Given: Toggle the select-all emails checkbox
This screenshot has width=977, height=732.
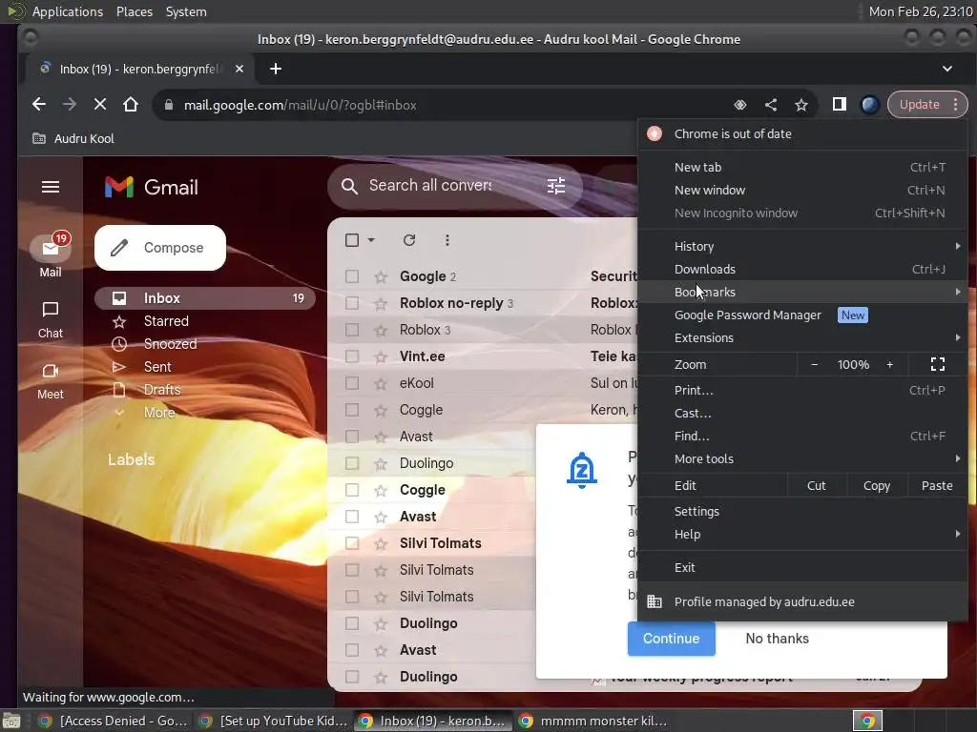Looking at the screenshot, I should coord(352,240).
